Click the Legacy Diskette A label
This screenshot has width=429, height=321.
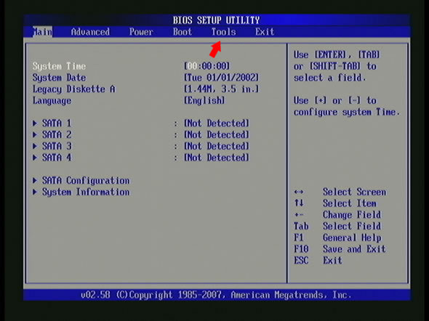pos(74,89)
